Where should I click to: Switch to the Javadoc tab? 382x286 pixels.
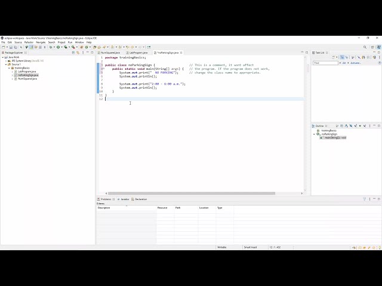tap(124, 199)
